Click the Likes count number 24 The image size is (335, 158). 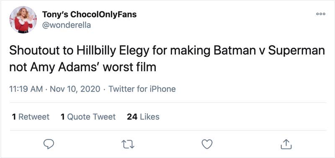[132, 117]
